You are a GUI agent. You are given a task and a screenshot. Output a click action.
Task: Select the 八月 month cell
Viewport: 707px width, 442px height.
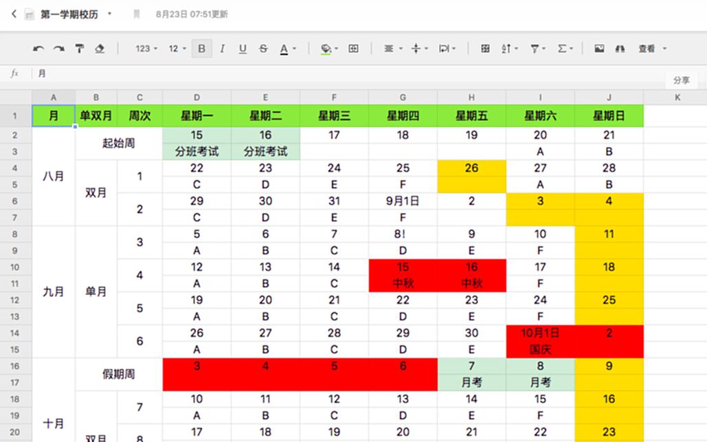point(53,177)
